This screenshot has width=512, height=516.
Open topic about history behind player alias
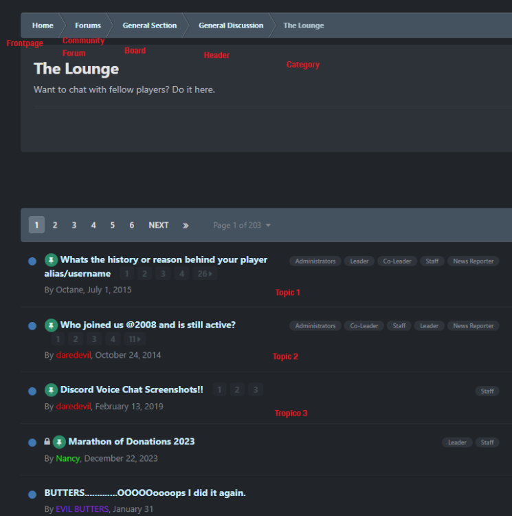tap(156, 266)
